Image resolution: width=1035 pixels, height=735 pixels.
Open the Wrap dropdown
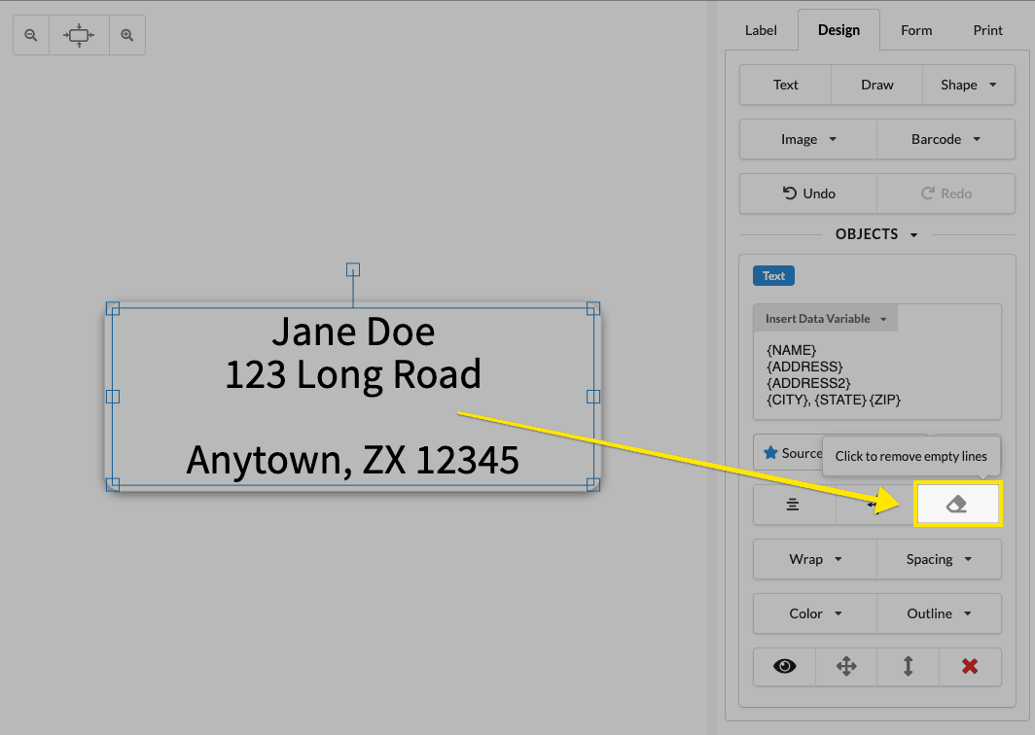tap(814, 559)
